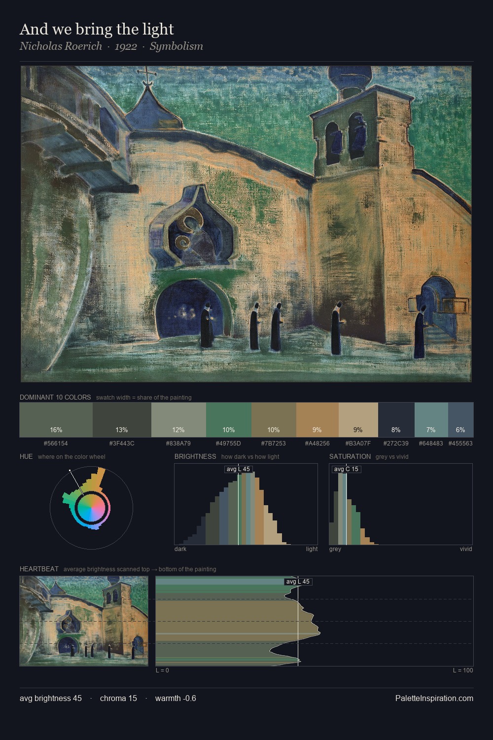Click the heartbeat brightness scan chart
This screenshot has width=493, height=740.
point(315,621)
